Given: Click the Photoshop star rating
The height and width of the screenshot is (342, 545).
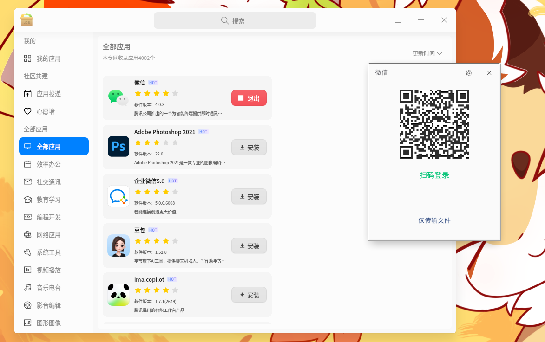Looking at the screenshot, I should (157, 142).
